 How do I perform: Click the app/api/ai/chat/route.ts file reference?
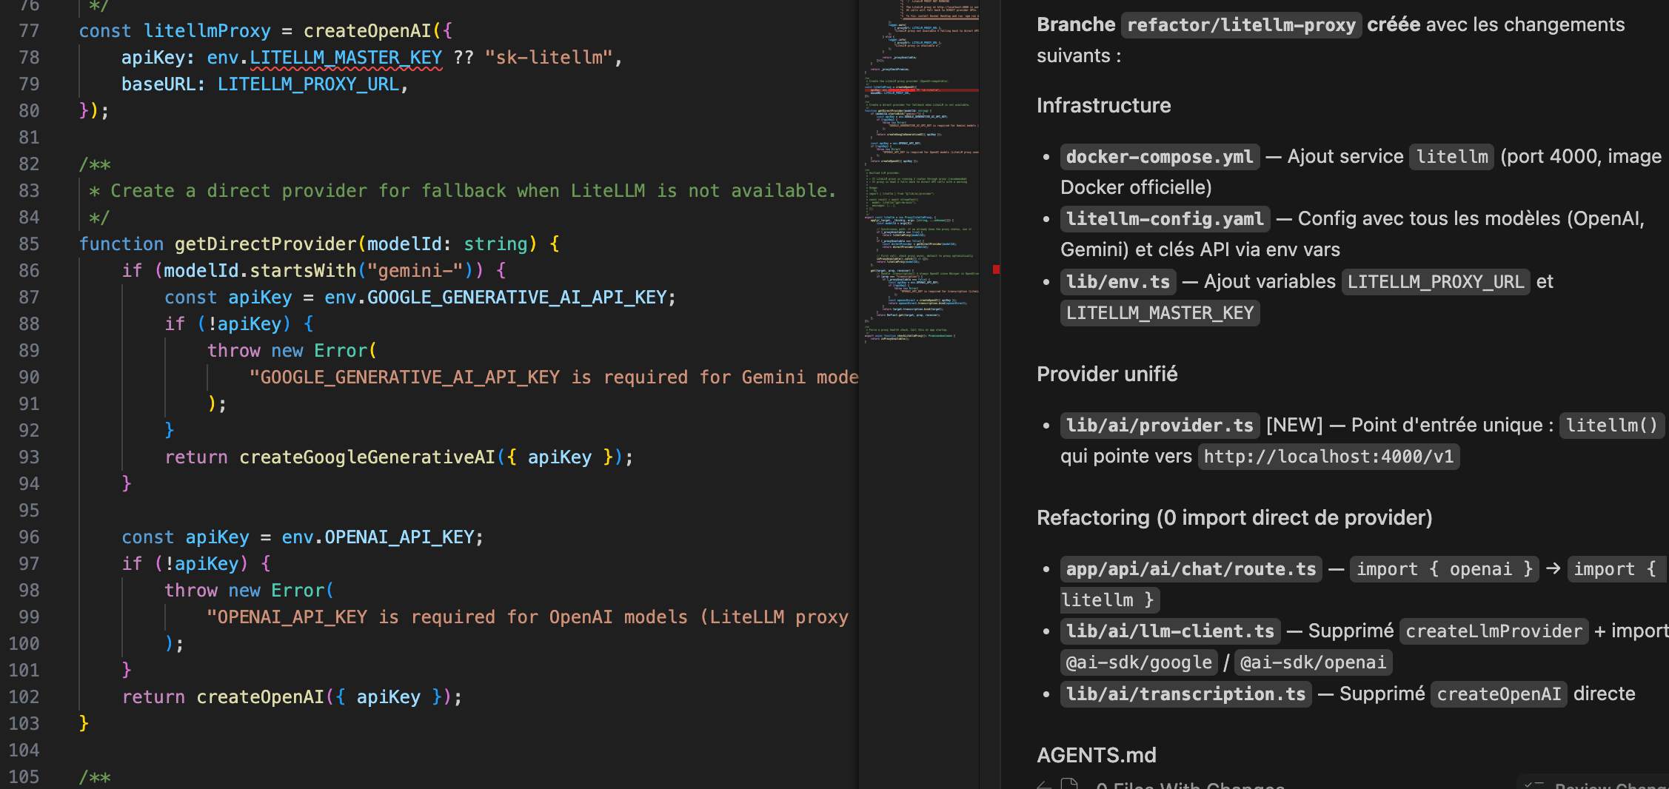point(1190,569)
